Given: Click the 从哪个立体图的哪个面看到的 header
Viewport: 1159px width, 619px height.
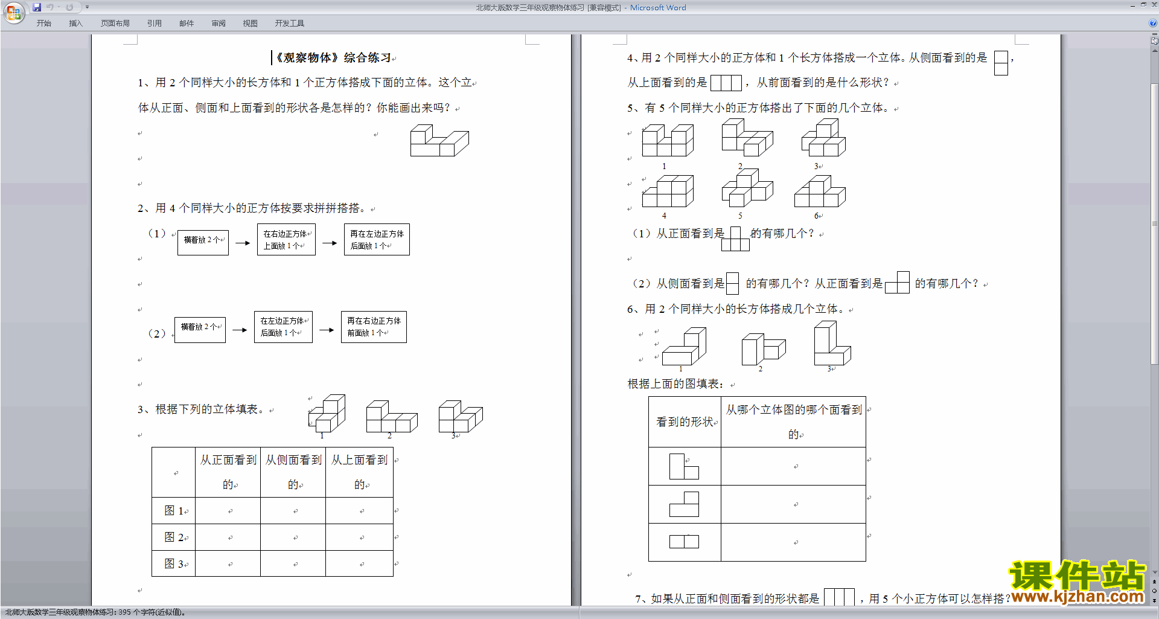Looking at the screenshot, I should [794, 422].
